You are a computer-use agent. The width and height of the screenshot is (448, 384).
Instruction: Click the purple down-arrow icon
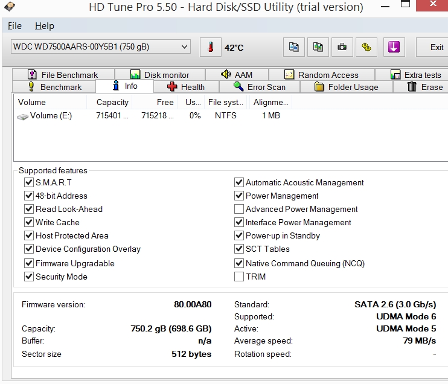tap(394, 47)
